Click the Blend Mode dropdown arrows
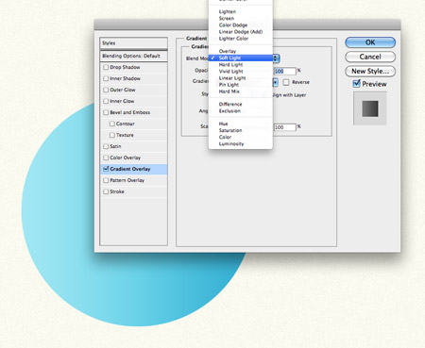This screenshot has width=425, height=348. [x=276, y=58]
